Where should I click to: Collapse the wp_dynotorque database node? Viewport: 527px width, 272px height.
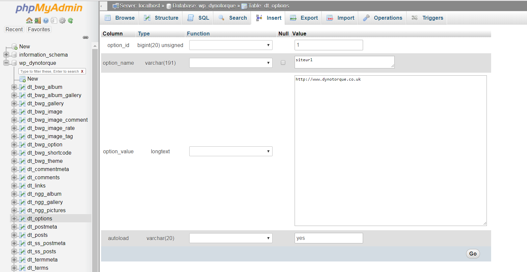click(6, 63)
